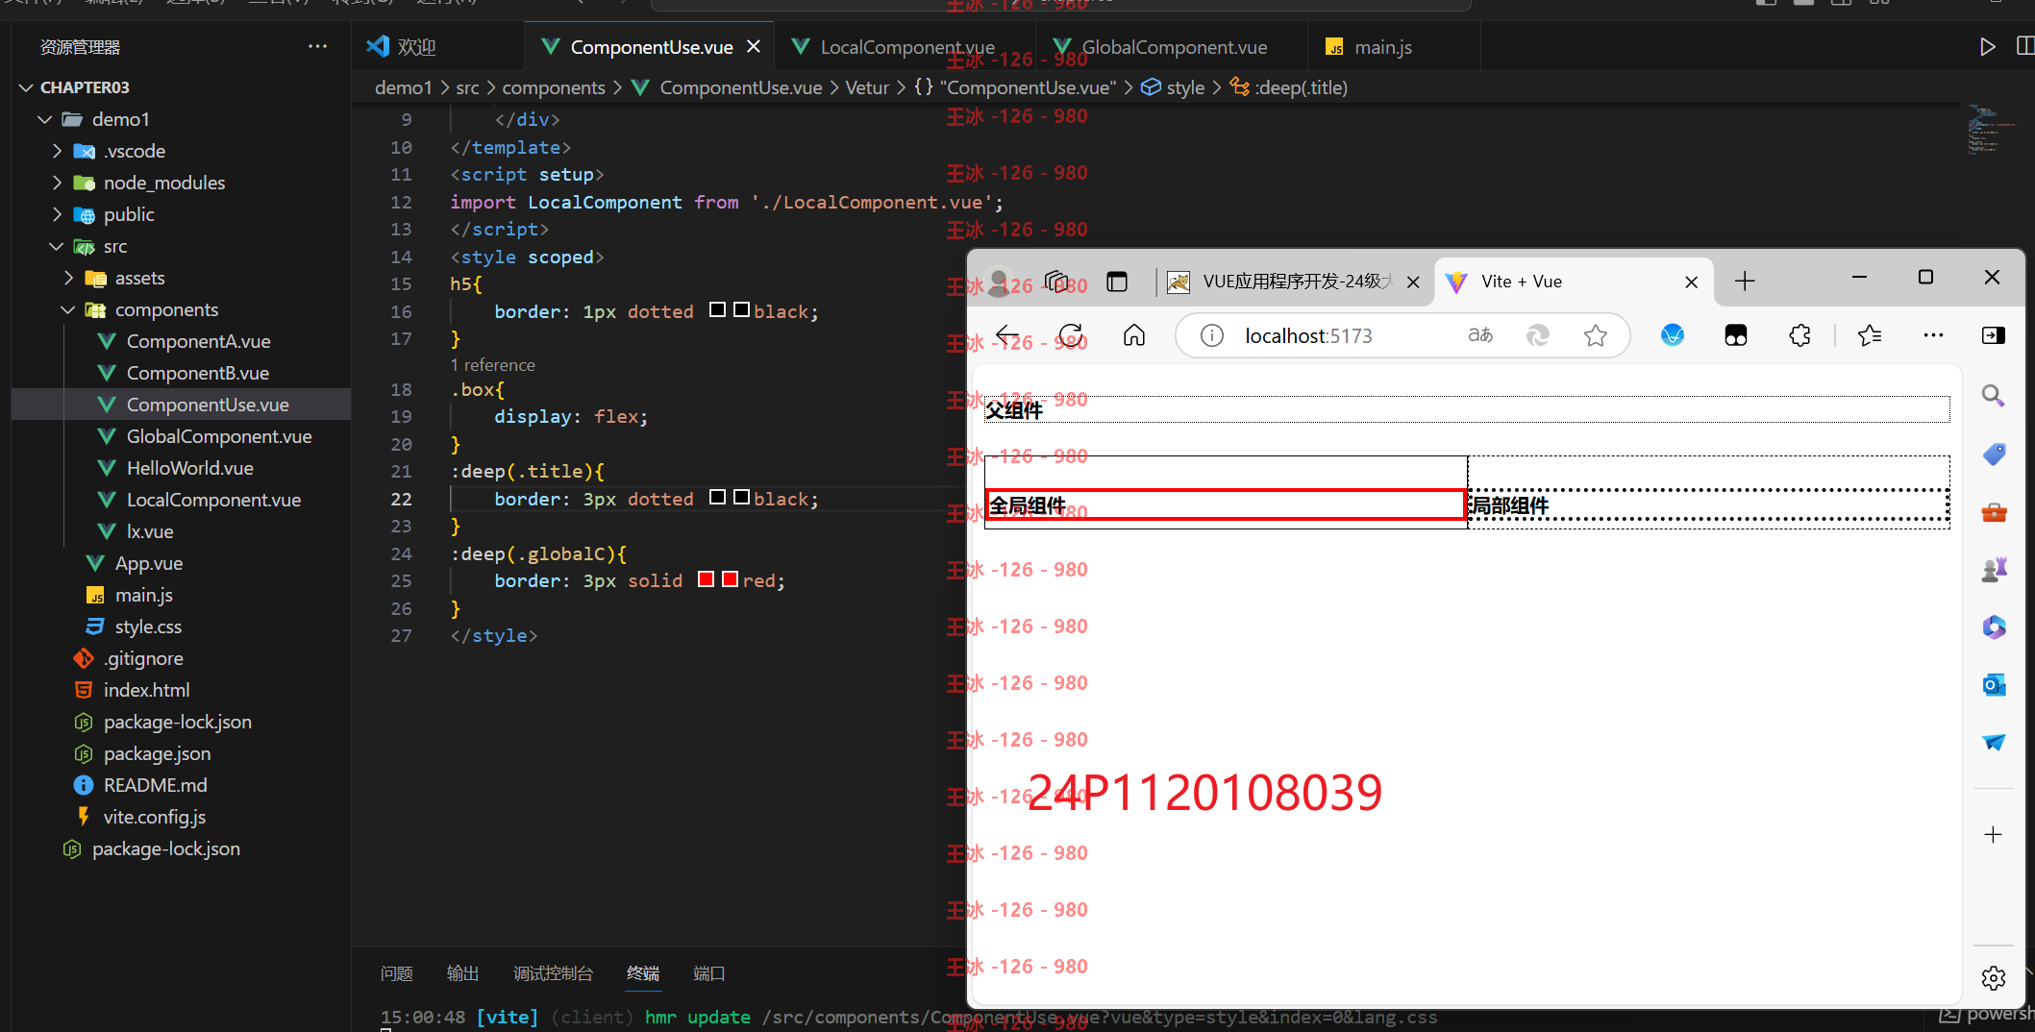Click the Run play icon in editor toolbar
The width and height of the screenshot is (2035, 1032).
pos(1987,46)
